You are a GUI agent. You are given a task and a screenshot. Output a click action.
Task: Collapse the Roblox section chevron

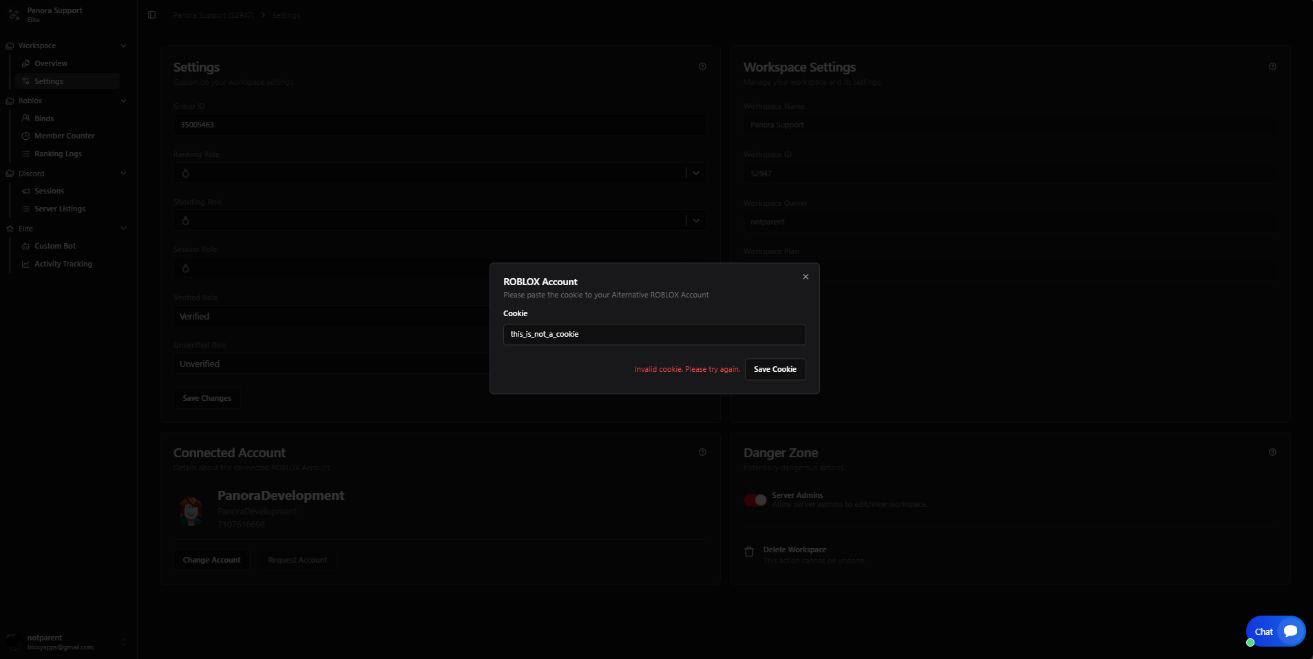(x=124, y=101)
